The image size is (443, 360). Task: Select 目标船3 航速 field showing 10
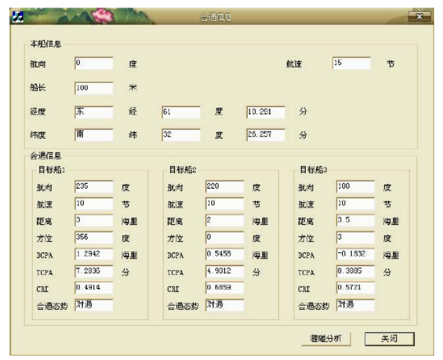[x=355, y=204]
